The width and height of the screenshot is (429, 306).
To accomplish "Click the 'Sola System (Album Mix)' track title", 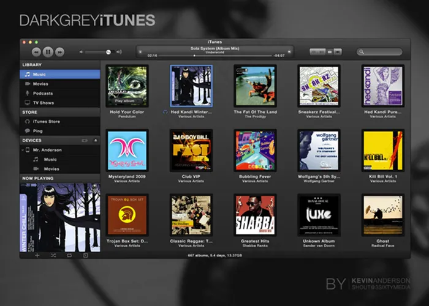I will click(x=214, y=48).
